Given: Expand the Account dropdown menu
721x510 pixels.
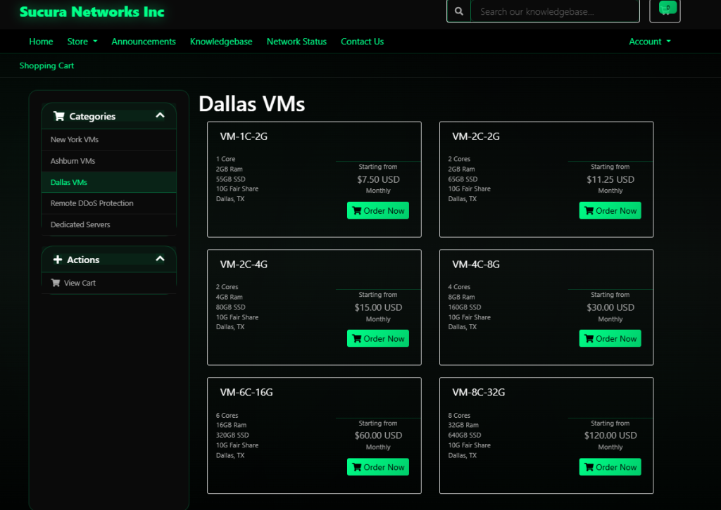Looking at the screenshot, I should [x=649, y=42].
